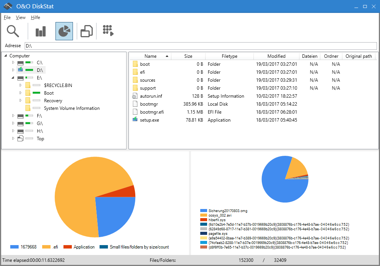Click the magnifier analyze toolbar icon
This screenshot has width=380, height=266.
[13, 31]
